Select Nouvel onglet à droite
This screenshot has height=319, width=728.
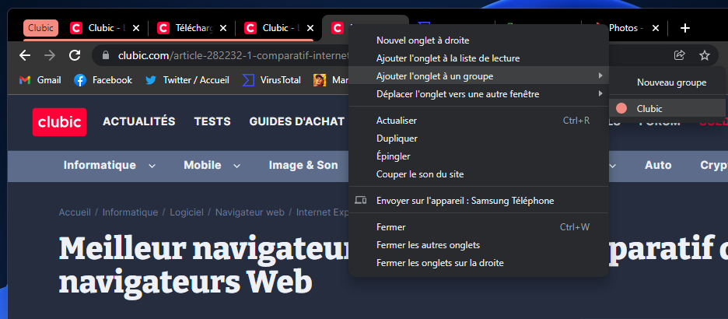tap(478, 40)
